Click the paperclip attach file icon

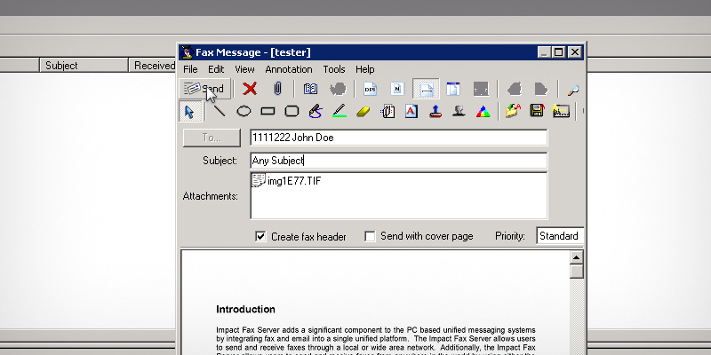coord(277,89)
